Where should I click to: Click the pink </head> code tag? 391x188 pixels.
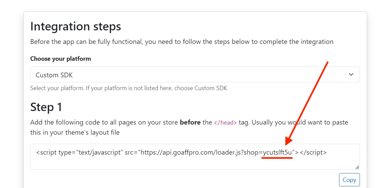click(x=226, y=123)
